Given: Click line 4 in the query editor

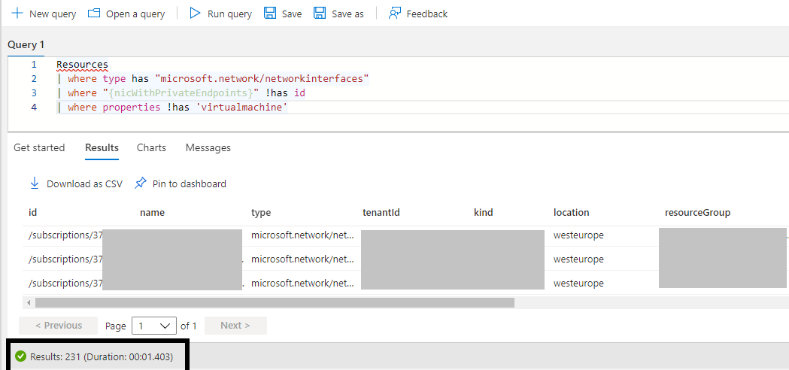Looking at the screenshot, I should 173,108.
